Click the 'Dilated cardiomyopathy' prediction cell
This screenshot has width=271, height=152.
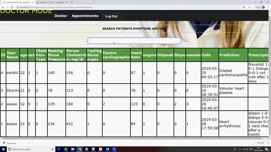[x=233, y=73]
